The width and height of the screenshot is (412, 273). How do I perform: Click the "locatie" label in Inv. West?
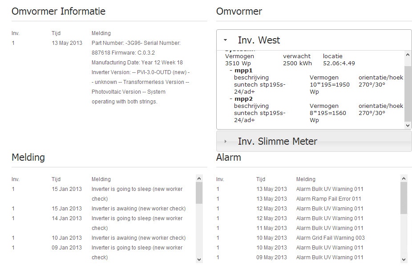pyautogui.click(x=333, y=56)
